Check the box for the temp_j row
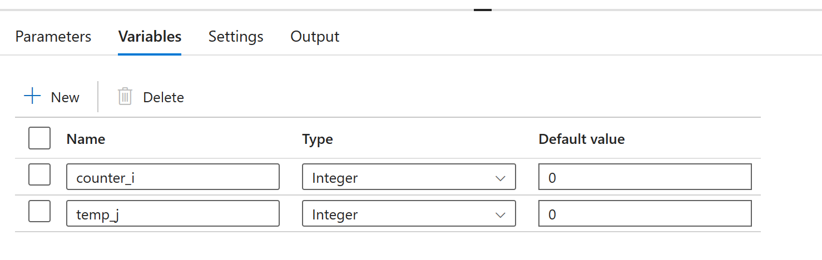The height and width of the screenshot is (260, 822). [39, 212]
